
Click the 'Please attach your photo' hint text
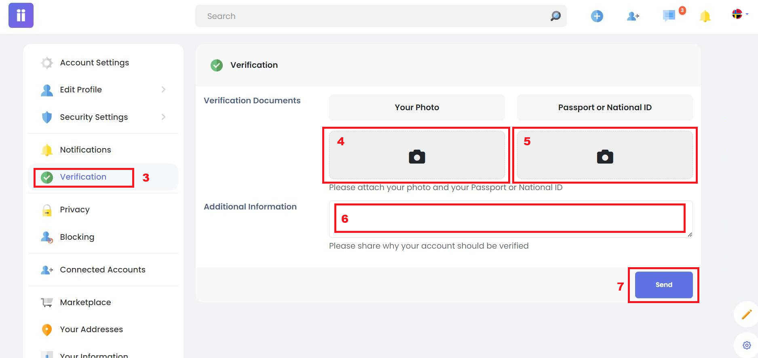click(446, 188)
